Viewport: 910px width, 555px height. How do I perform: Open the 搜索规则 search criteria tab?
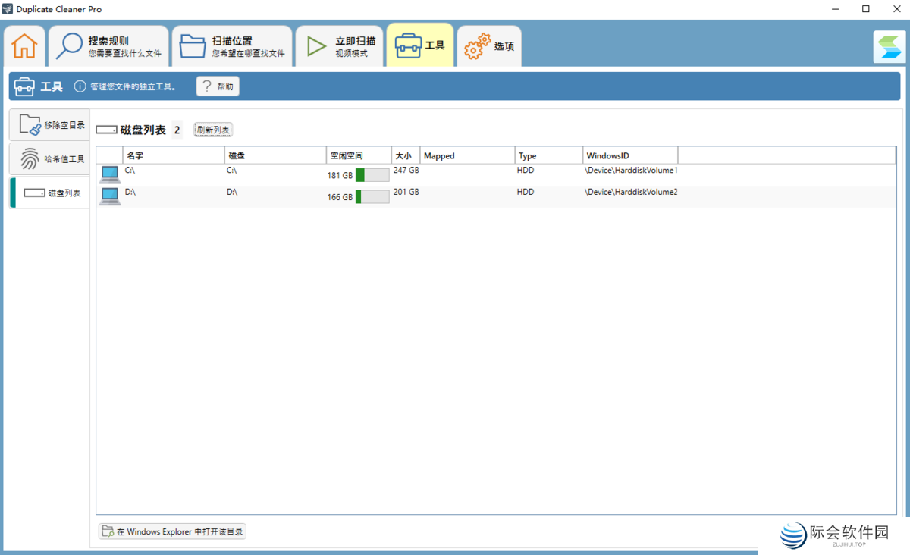(x=109, y=46)
